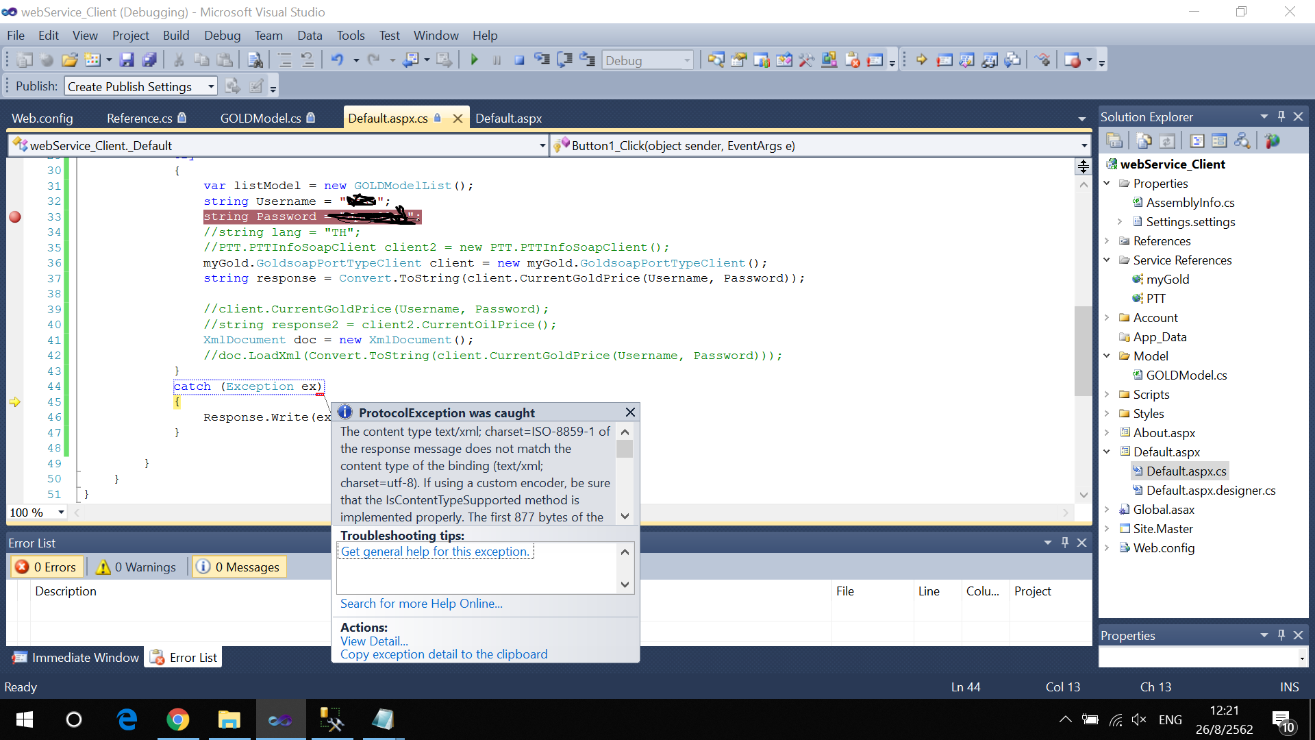
Task: Select Web.config in Solution Explorer
Action: pyautogui.click(x=1164, y=547)
